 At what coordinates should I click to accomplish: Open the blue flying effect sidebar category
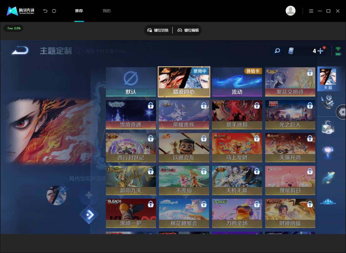[328, 177]
